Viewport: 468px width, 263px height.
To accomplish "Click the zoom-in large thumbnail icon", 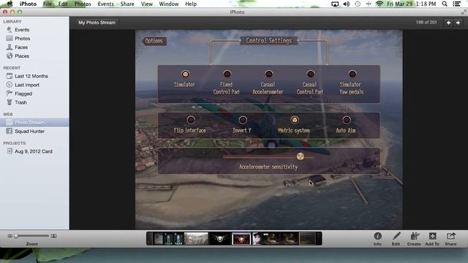I will 53,235.
